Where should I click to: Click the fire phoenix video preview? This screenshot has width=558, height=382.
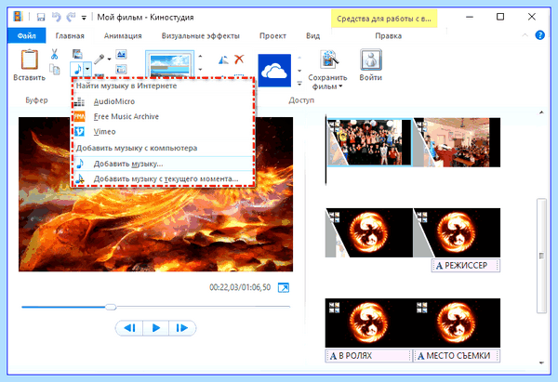coord(156,194)
